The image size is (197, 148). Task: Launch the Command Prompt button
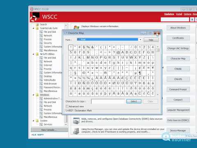point(178,90)
